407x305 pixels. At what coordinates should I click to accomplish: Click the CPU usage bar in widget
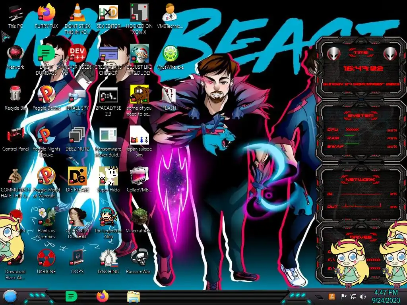[352, 129]
